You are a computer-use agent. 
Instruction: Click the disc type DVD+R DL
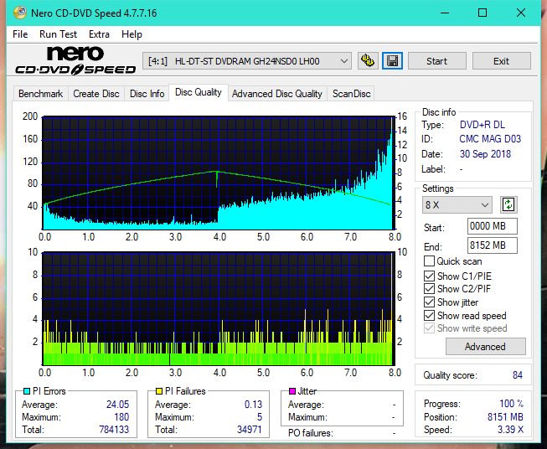click(x=482, y=125)
